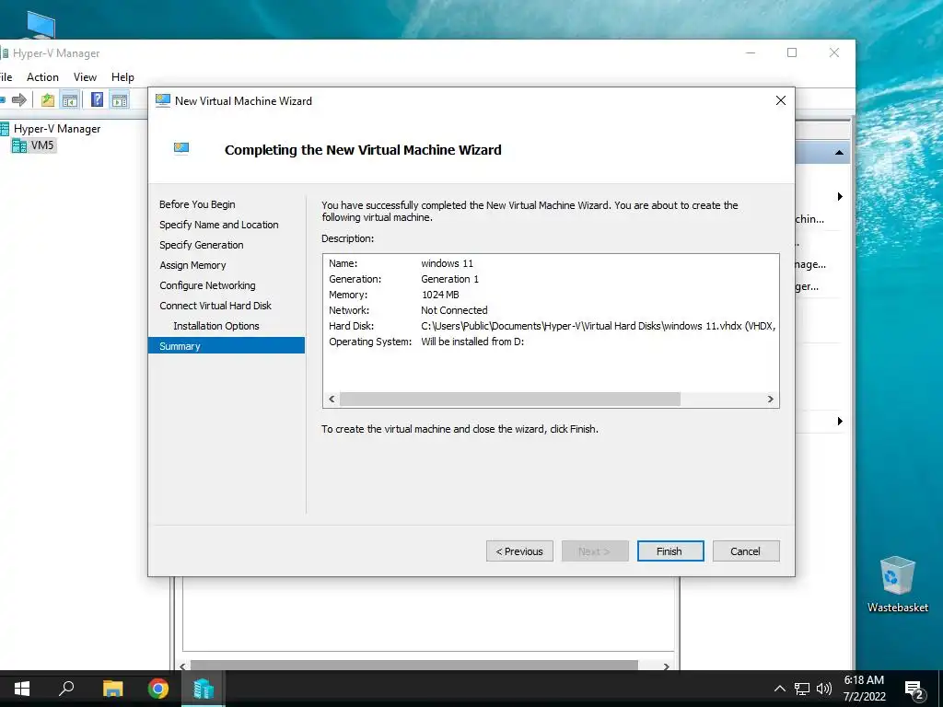This screenshot has height=707, width=943.
Task: Go to Specify Name and Location step
Action: point(219,225)
